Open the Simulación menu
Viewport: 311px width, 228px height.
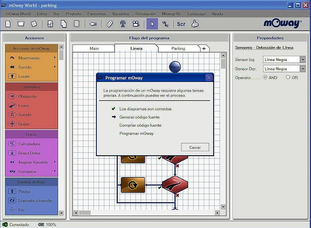(145, 14)
